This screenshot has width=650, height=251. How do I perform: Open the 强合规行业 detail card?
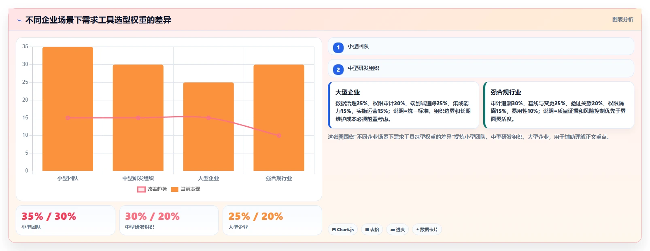[x=559, y=105]
